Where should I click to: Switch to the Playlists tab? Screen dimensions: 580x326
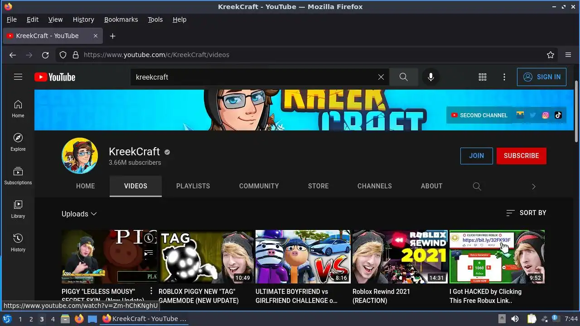pos(193,186)
